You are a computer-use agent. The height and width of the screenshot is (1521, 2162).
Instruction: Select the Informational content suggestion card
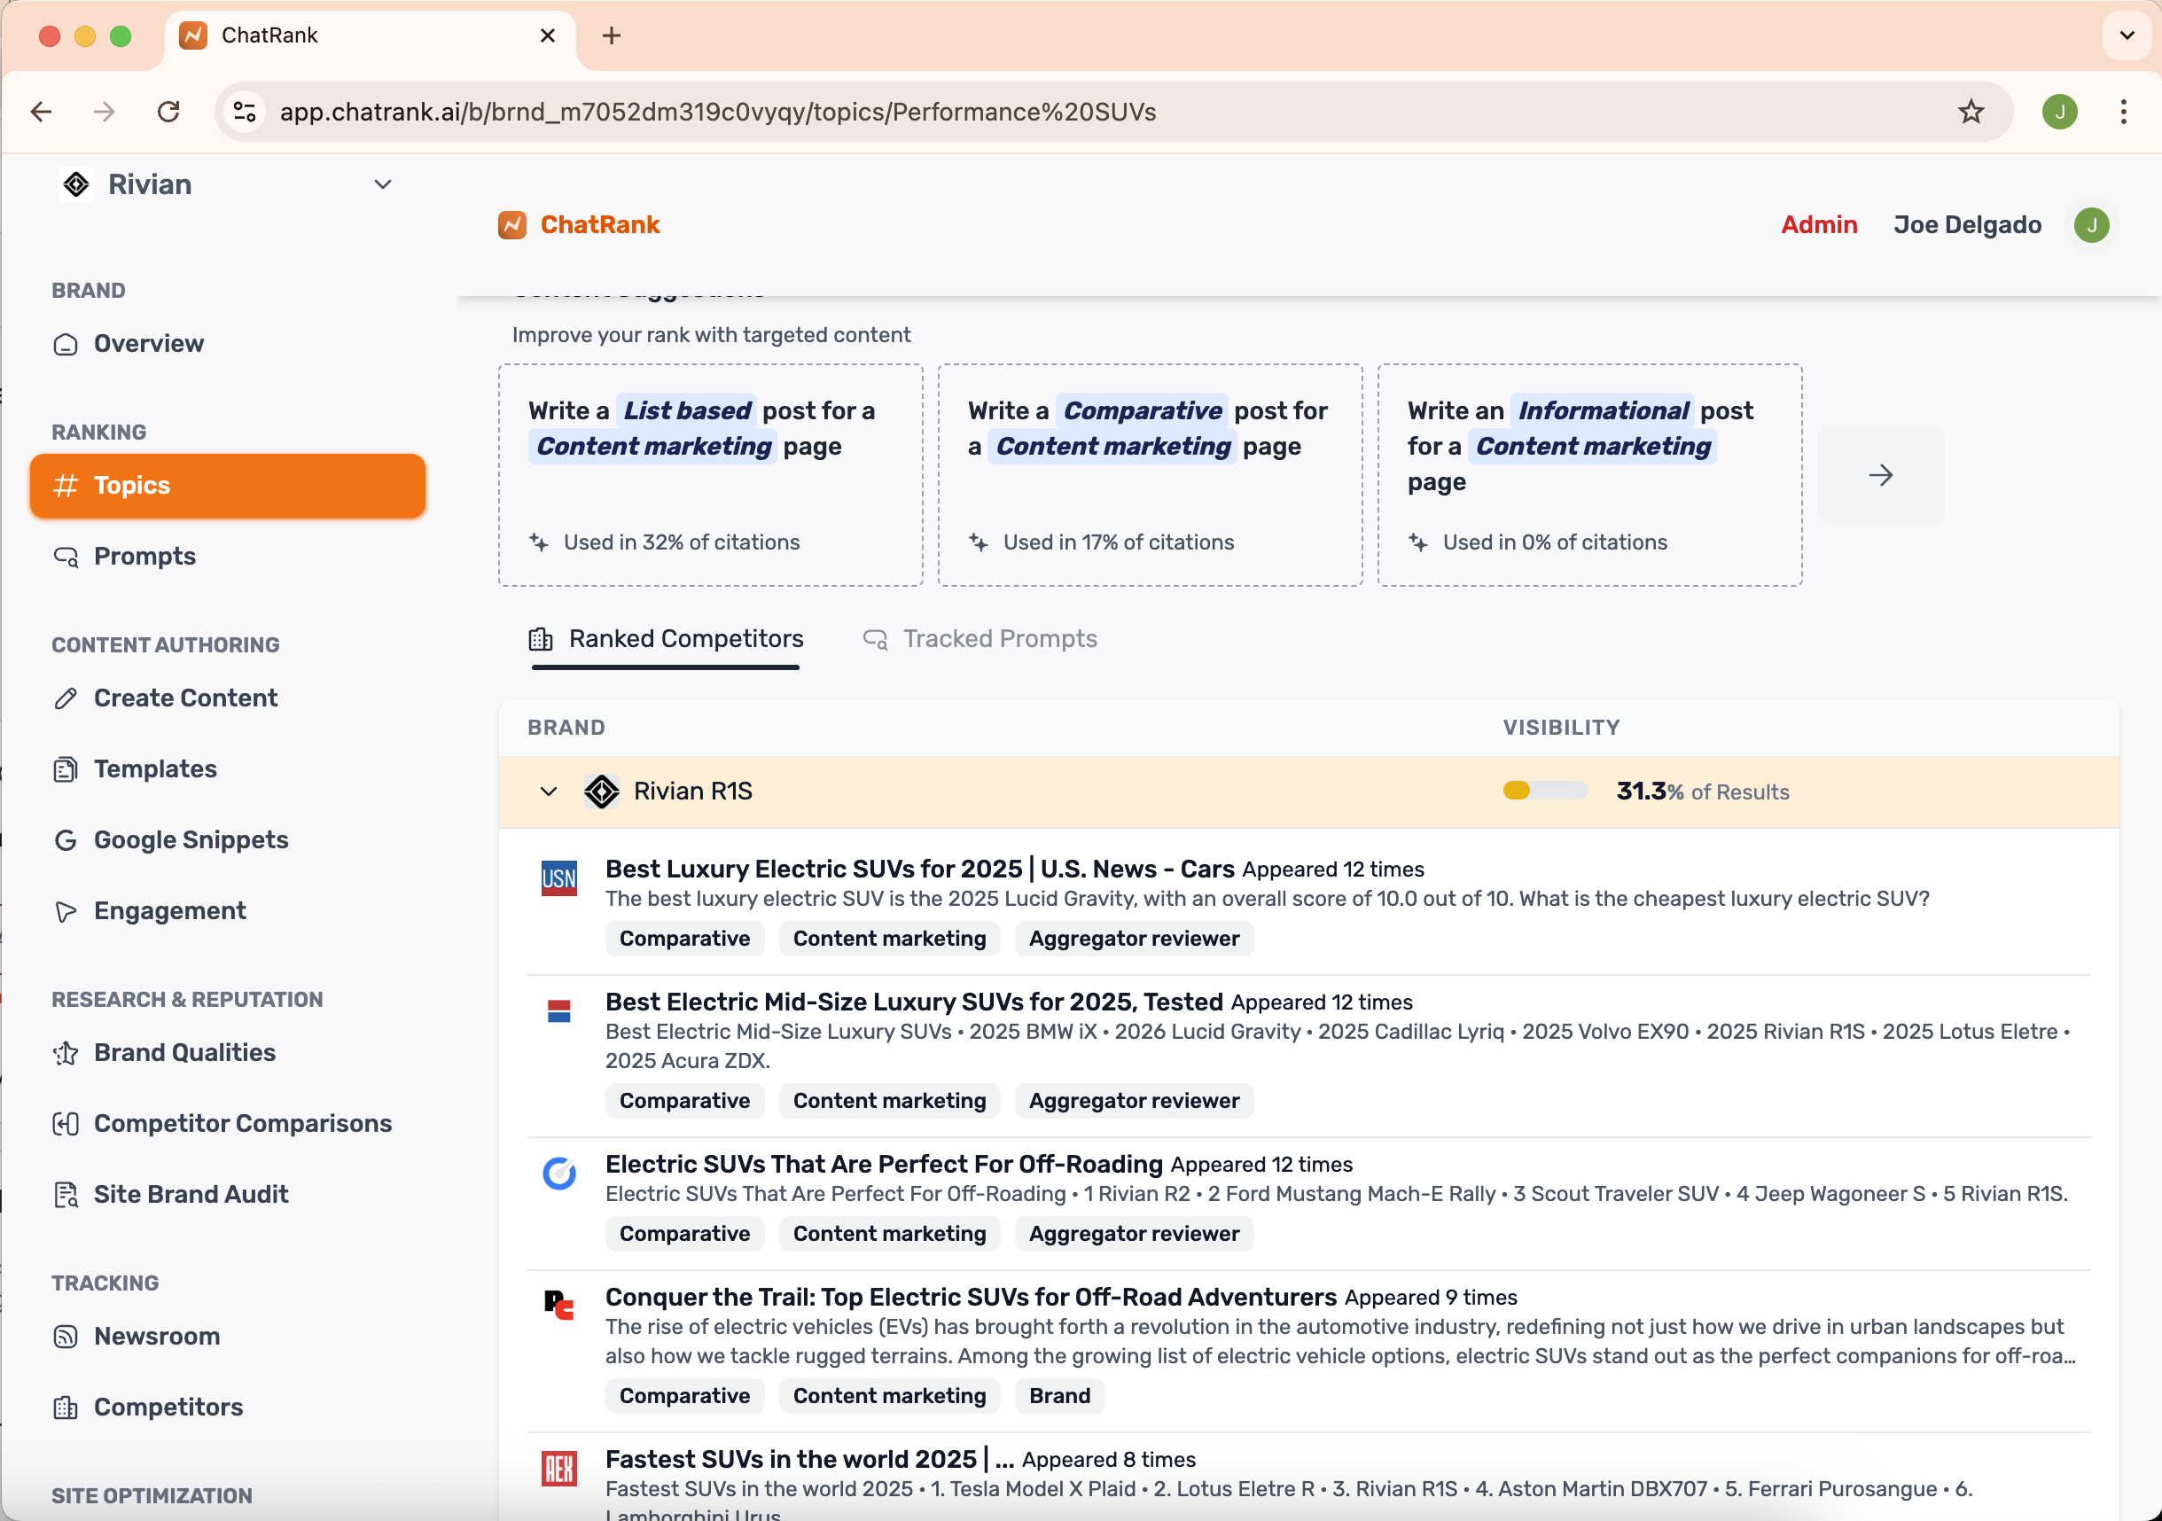(x=1589, y=476)
